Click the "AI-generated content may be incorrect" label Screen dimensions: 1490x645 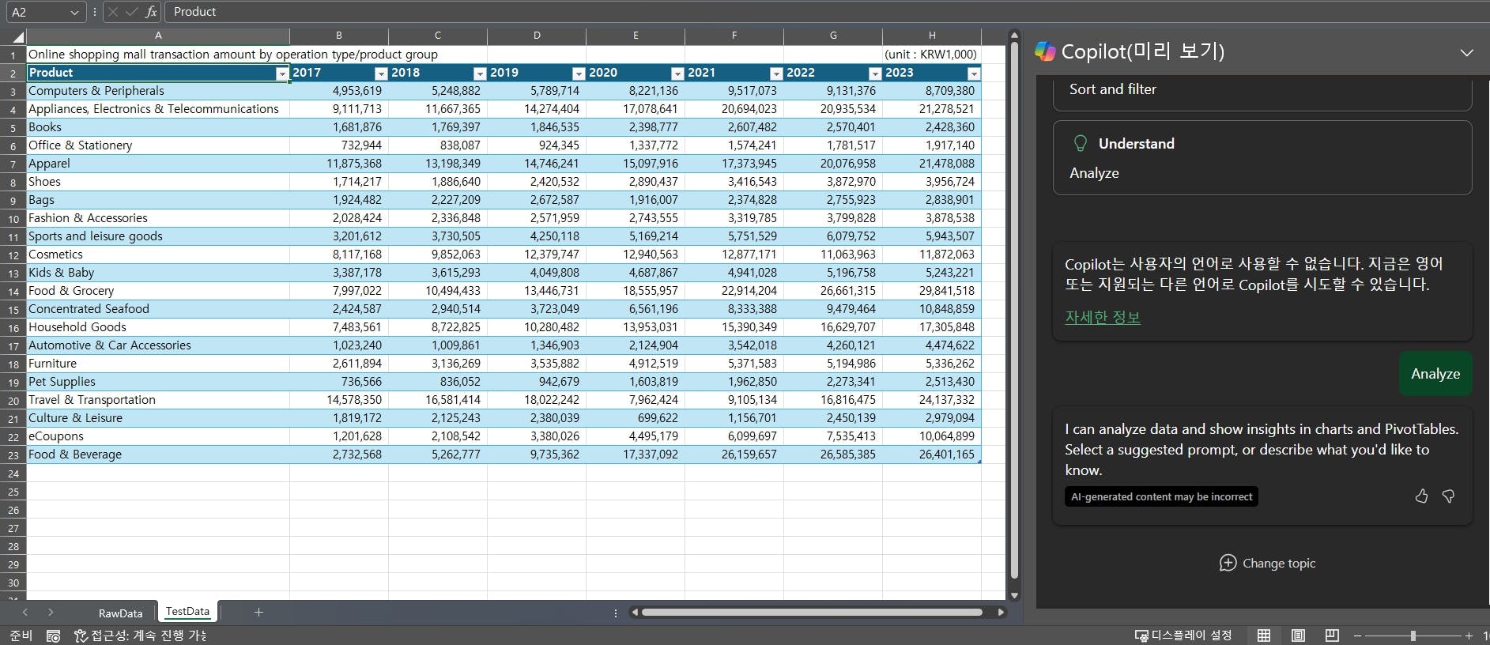click(1161, 496)
